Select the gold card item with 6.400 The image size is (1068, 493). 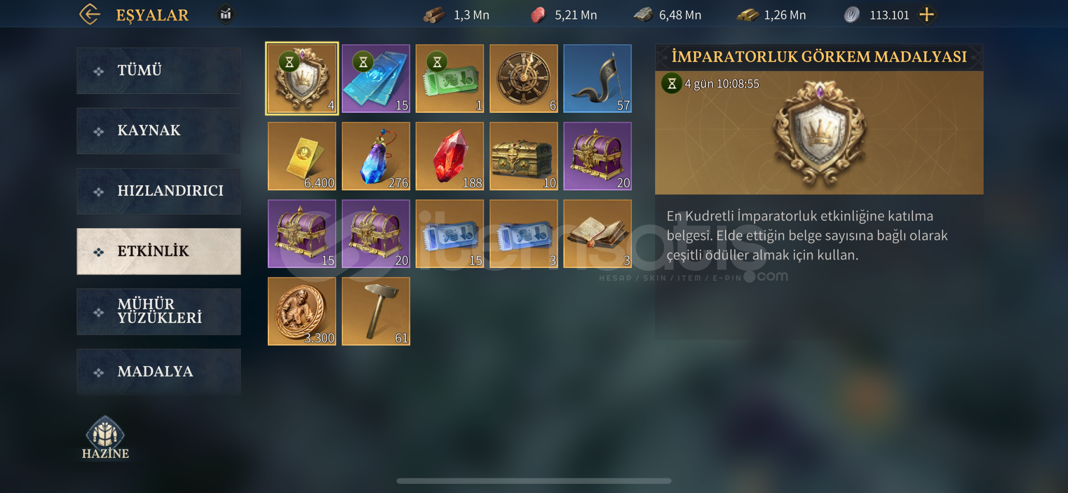(302, 156)
